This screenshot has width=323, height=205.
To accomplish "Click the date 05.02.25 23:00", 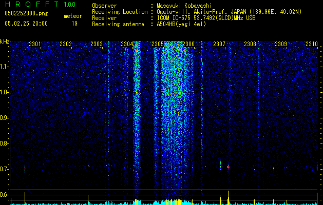I will [26, 24].
